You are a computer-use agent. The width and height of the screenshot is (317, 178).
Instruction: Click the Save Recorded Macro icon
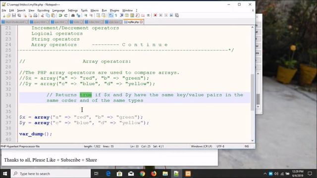click(x=177, y=15)
